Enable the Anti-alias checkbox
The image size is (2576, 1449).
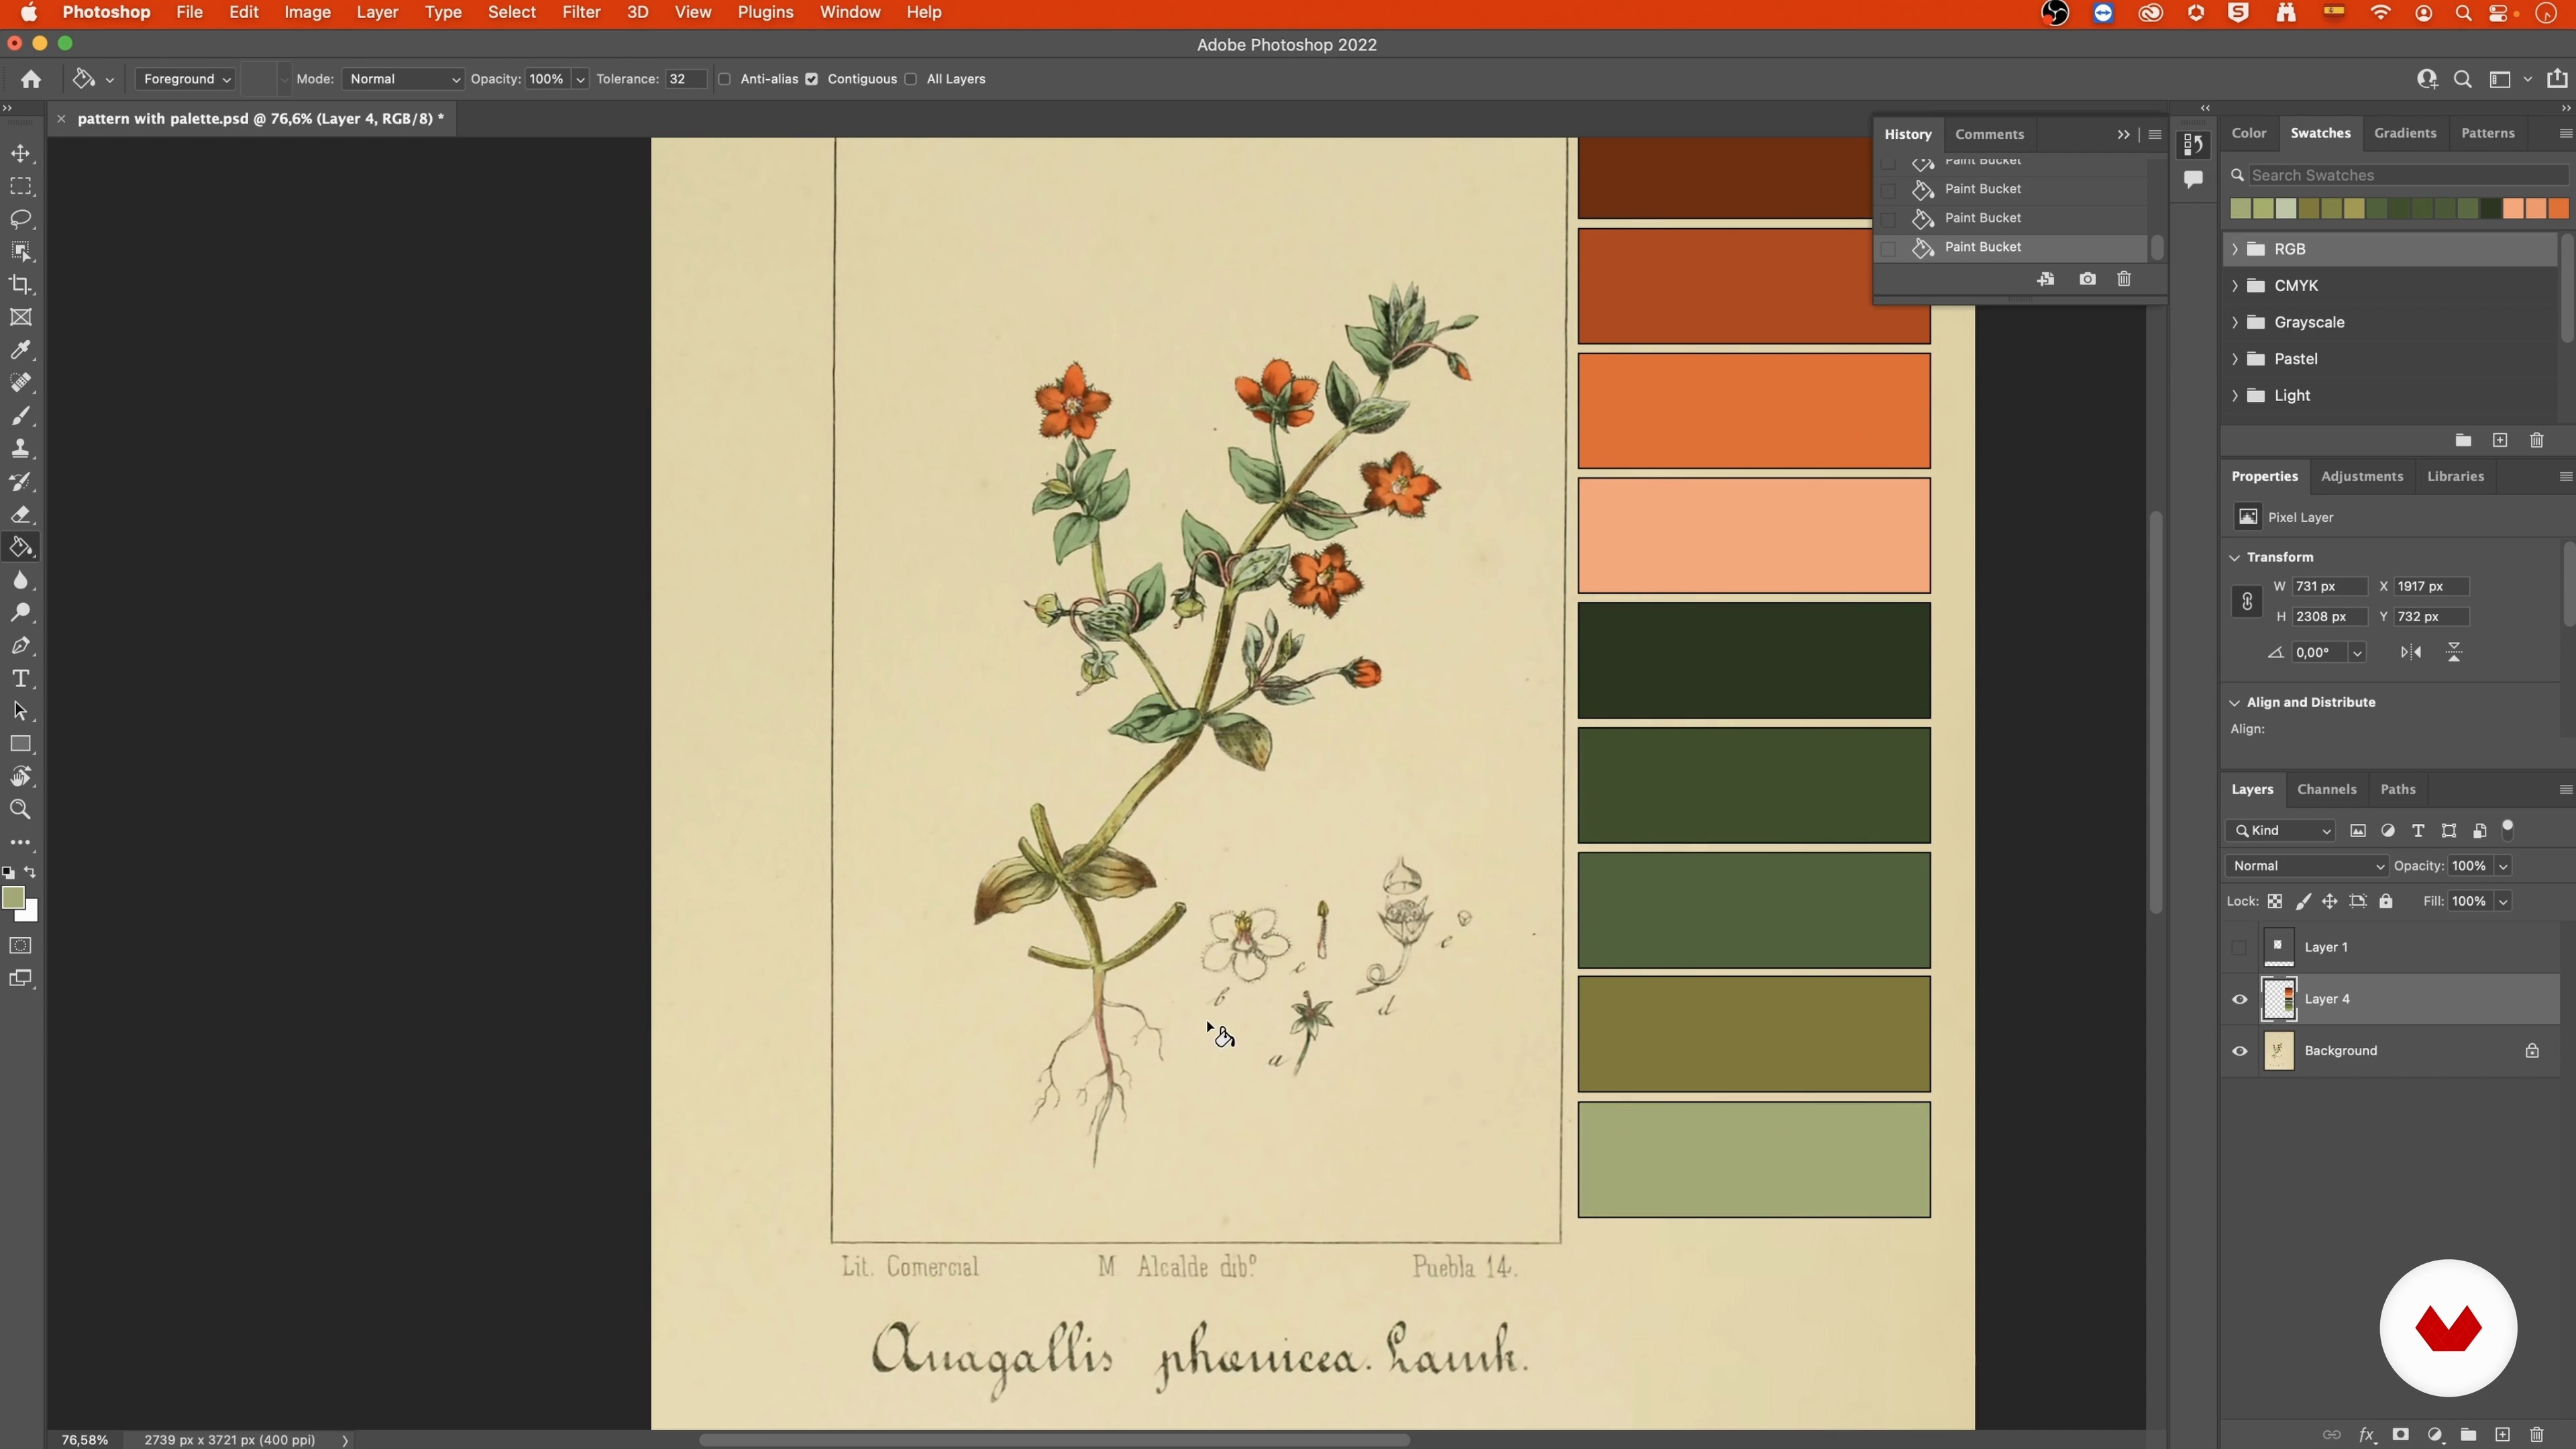point(724,79)
